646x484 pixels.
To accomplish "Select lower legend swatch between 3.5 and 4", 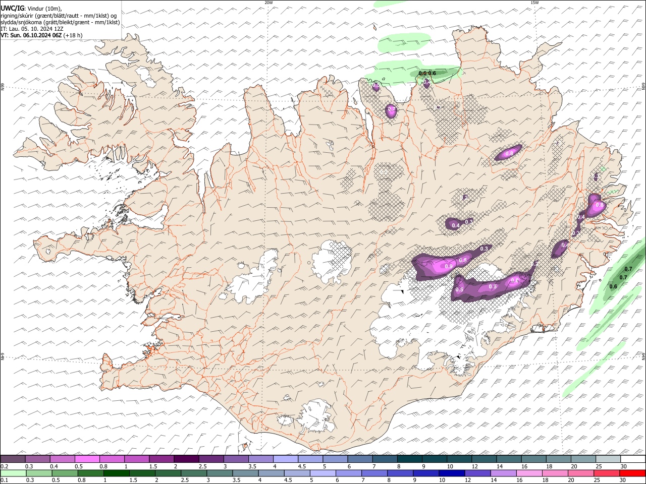I will [x=246, y=473].
